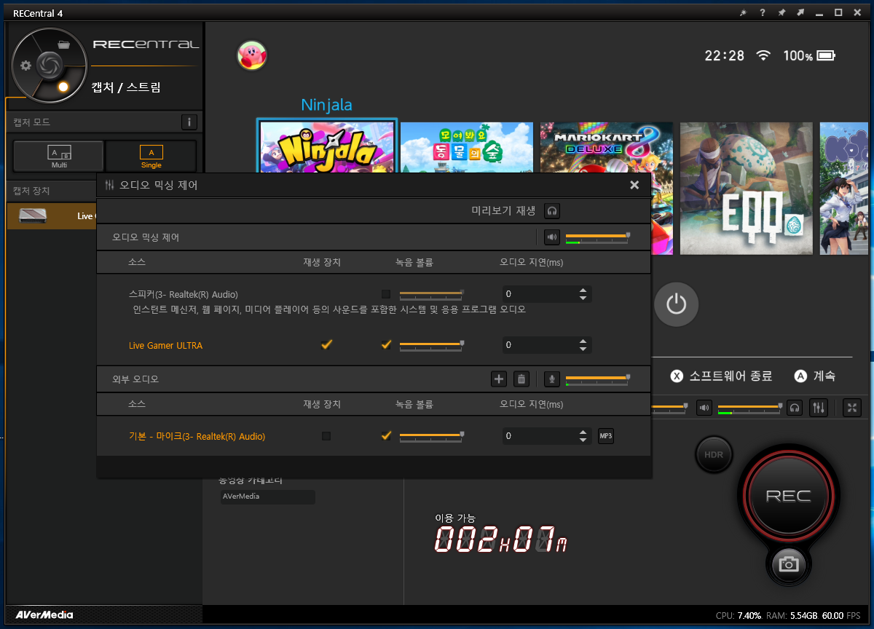Adjust the Realtek speaker recording volume slider
Screen dimensions: 874x629
(x=431, y=294)
